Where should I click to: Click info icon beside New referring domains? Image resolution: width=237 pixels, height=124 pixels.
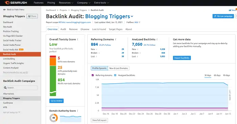96,49
